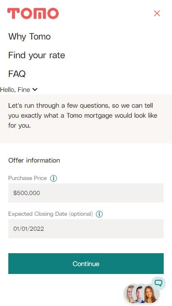
Task: Open the FAQ menu item
Action: (17, 74)
